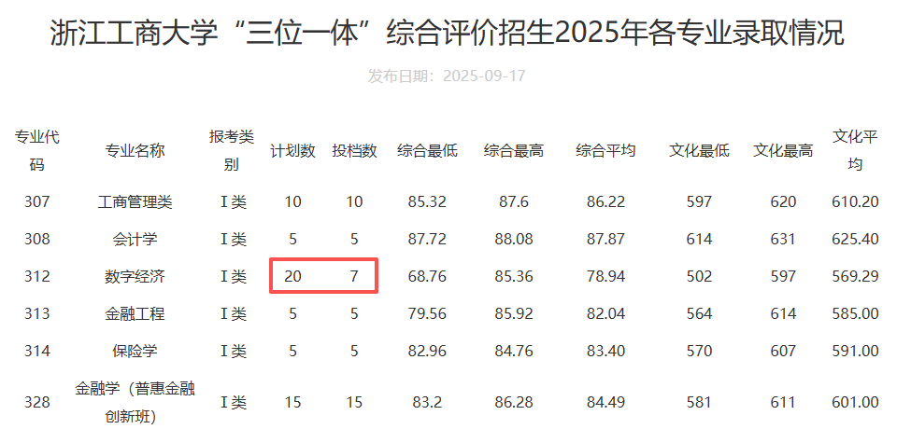Select the 金融工程 major name cell
Image resolution: width=911 pixels, height=429 pixels.
(135, 314)
